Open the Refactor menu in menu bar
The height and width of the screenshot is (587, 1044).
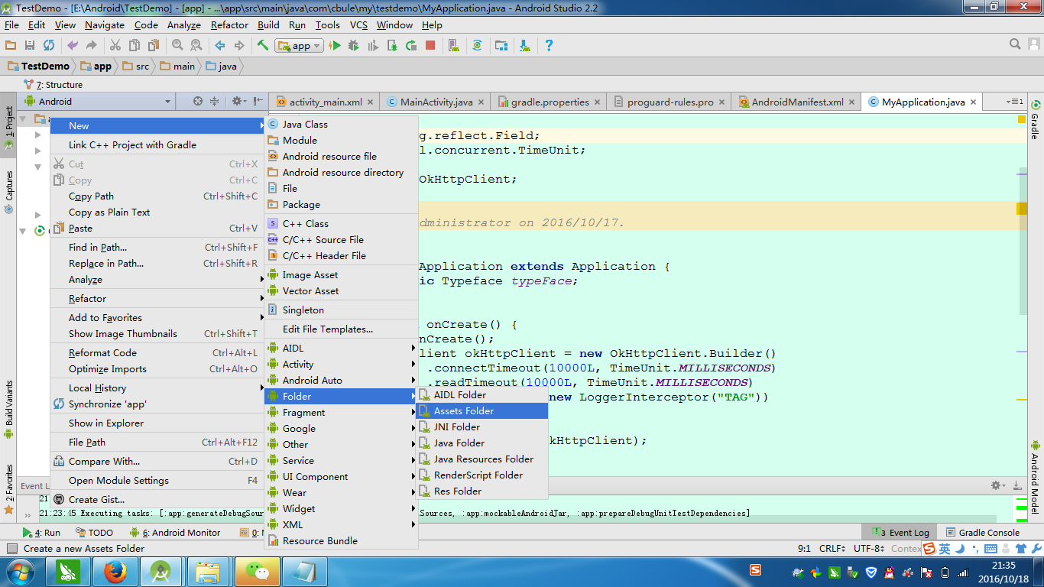[x=229, y=24]
